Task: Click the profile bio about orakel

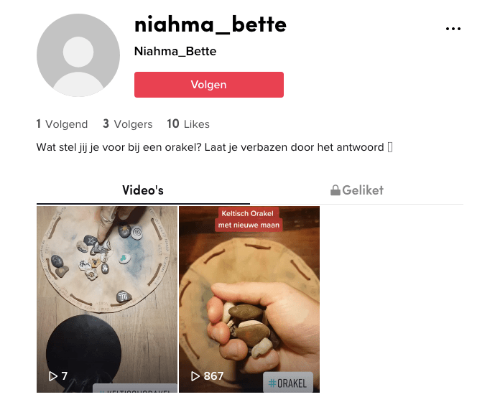Action: coord(214,147)
